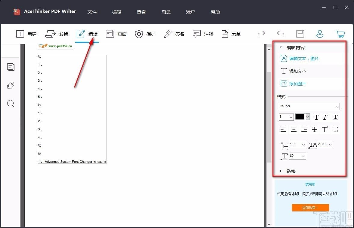
Task: Open the 帮助 menu
Action: tap(215, 12)
